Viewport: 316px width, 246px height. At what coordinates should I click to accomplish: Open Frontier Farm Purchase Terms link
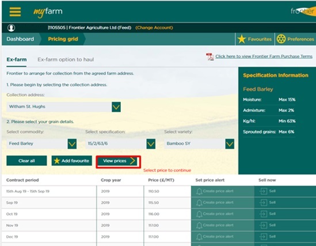coord(264,56)
